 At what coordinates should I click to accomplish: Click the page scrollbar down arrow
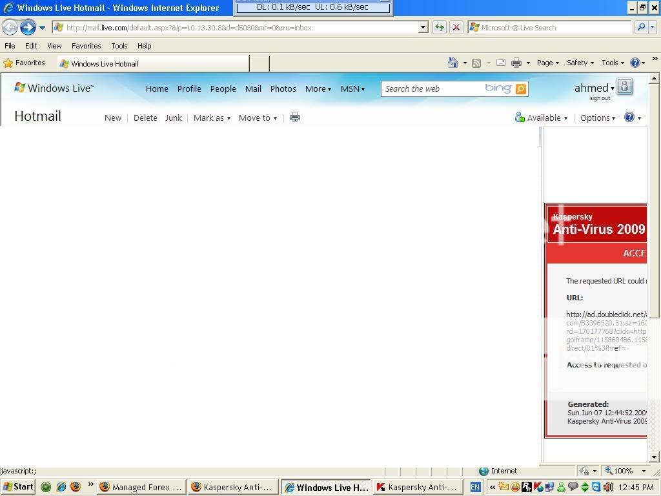[x=654, y=457]
